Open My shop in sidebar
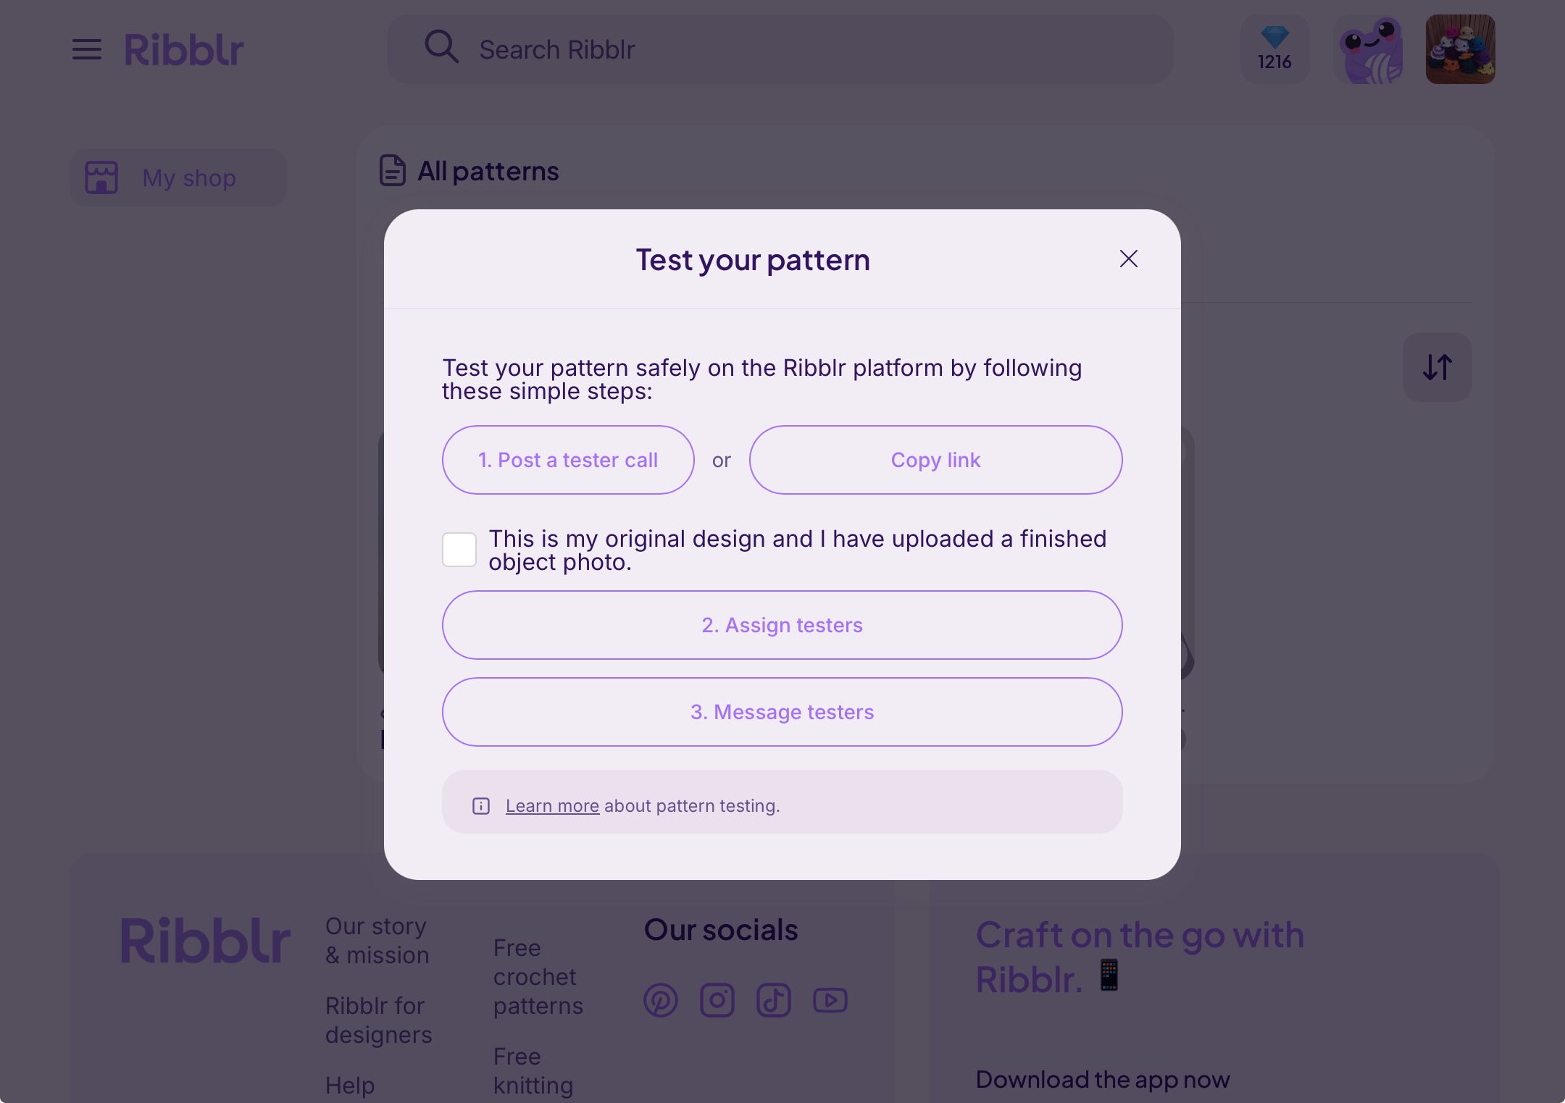This screenshot has width=1565, height=1103. [178, 177]
